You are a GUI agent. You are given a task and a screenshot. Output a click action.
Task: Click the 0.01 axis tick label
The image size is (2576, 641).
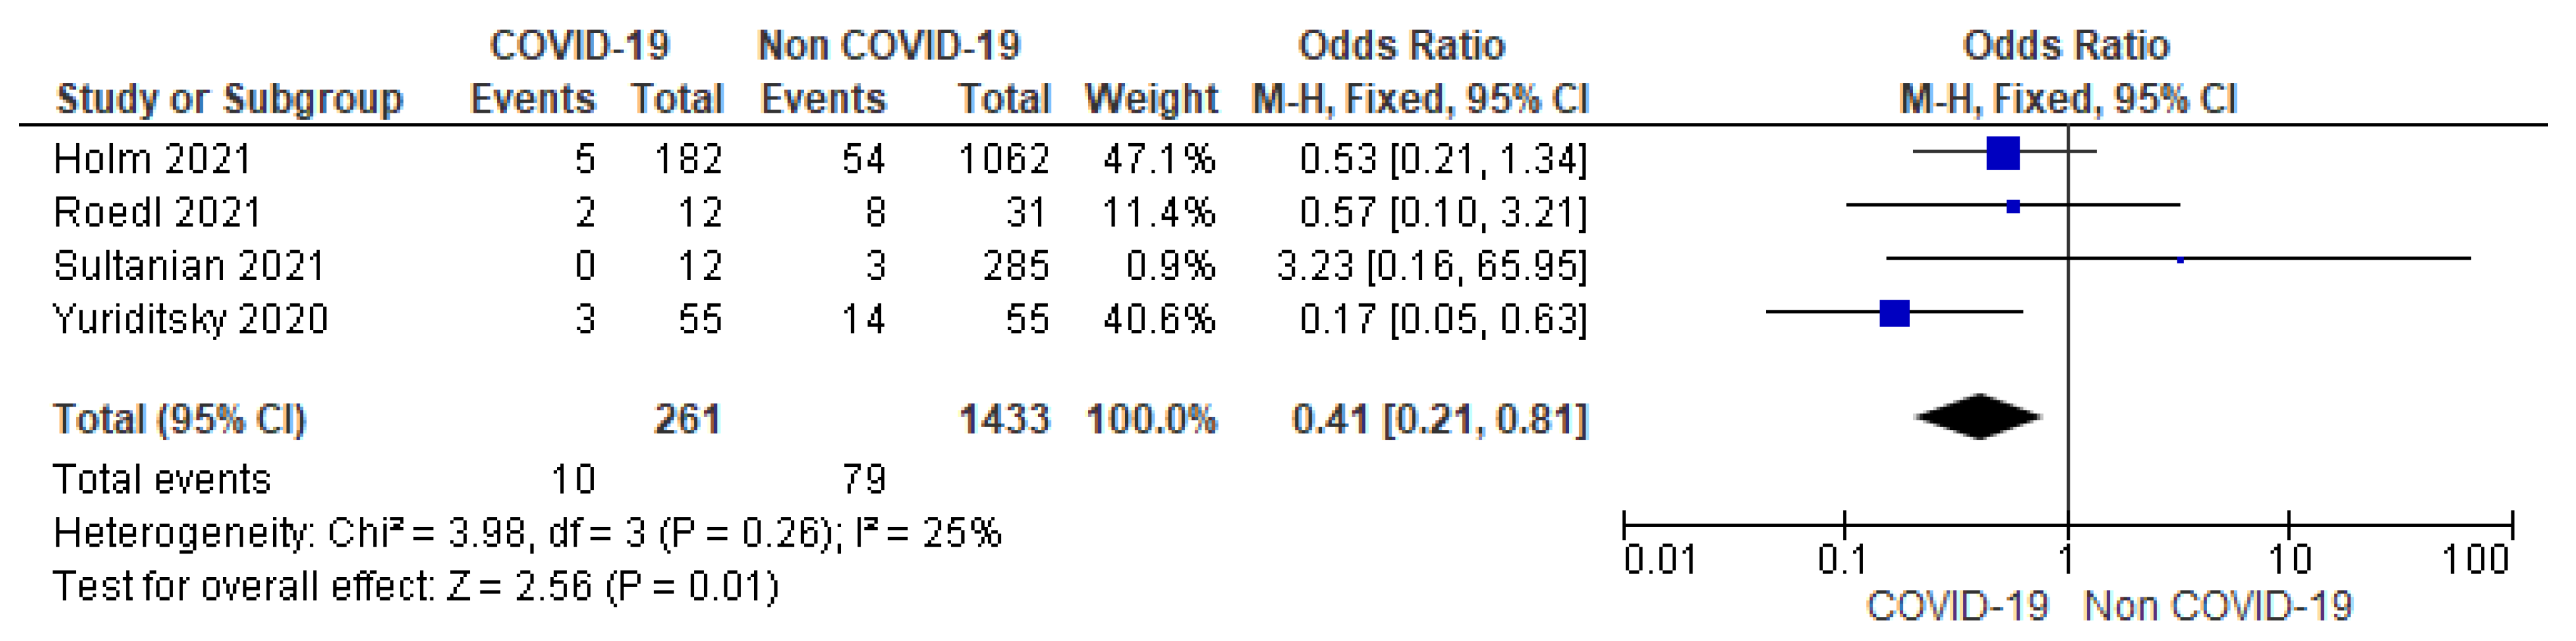(1660, 560)
